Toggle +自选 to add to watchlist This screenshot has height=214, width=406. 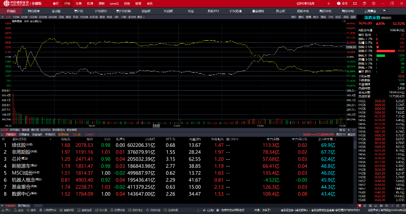(345, 17)
